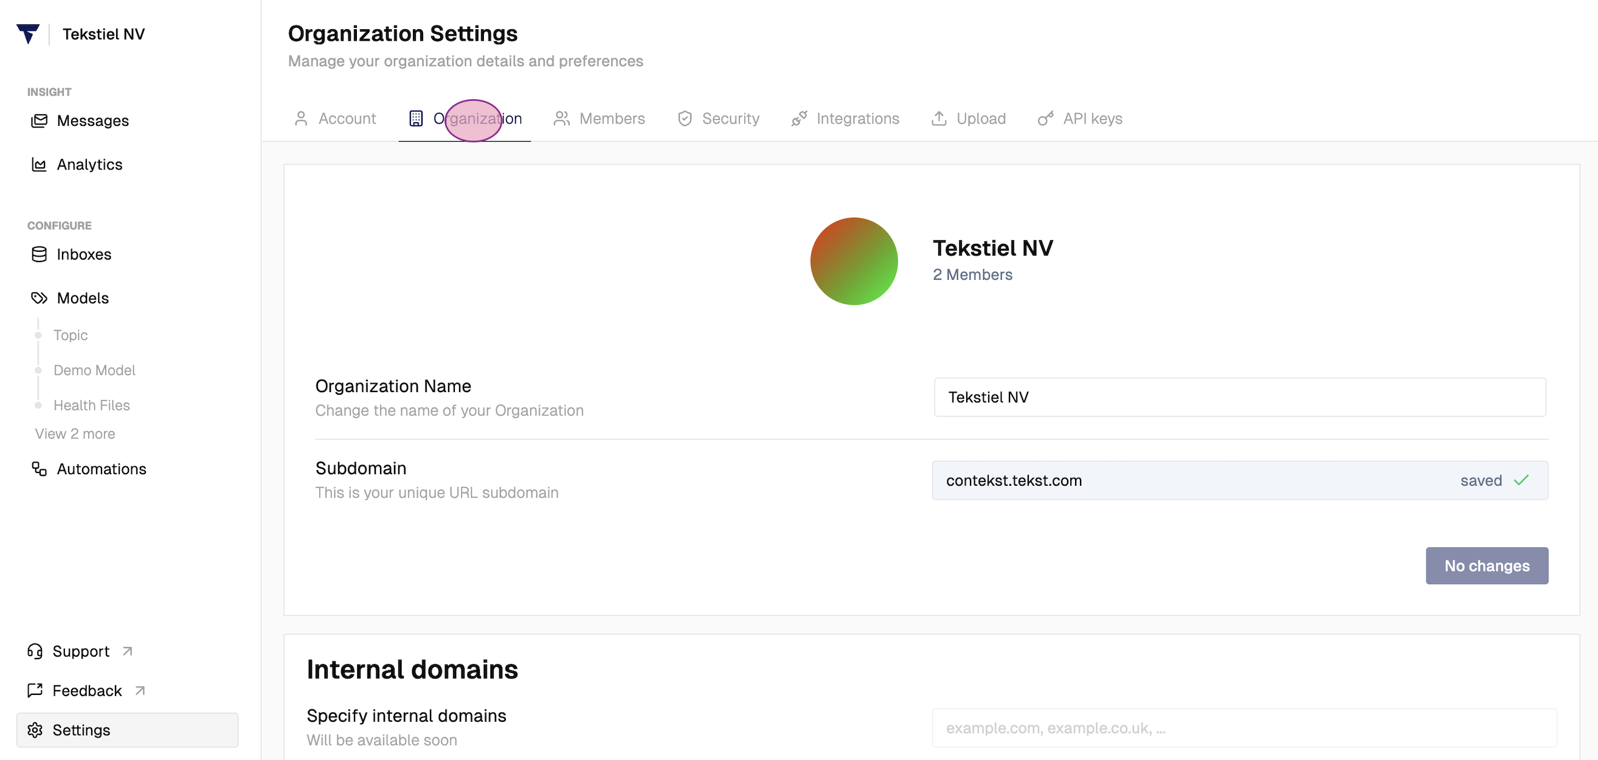Image resolution: width=1598 pixels, height=760 pixels.
Task: Click the Automations workflow icon
Action: click(x=39, y=469)
